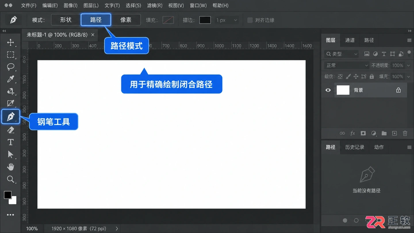Choose the 形状 mode button
This screenshot has height=233, width=414.
click(x=66, y=20)
